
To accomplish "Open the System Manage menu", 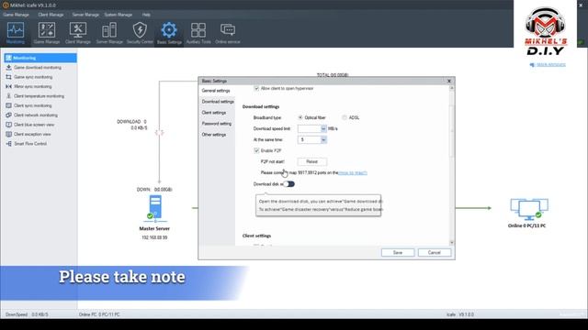I will click(119, 15).
